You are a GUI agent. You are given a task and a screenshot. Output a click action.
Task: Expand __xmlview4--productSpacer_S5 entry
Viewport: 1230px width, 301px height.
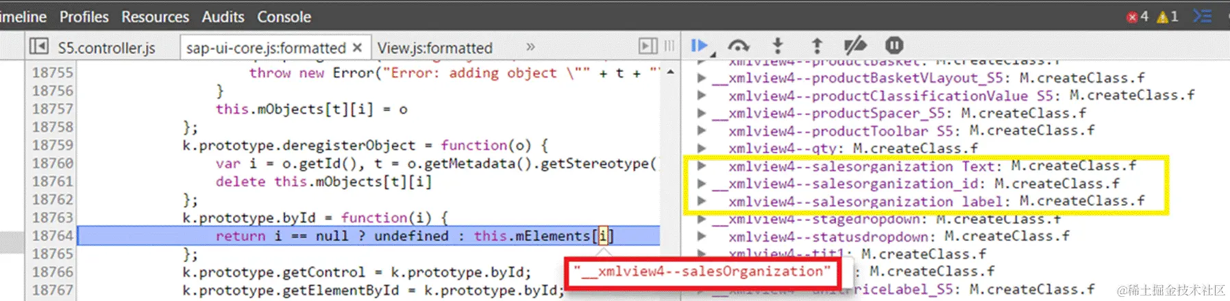point(701,113)
